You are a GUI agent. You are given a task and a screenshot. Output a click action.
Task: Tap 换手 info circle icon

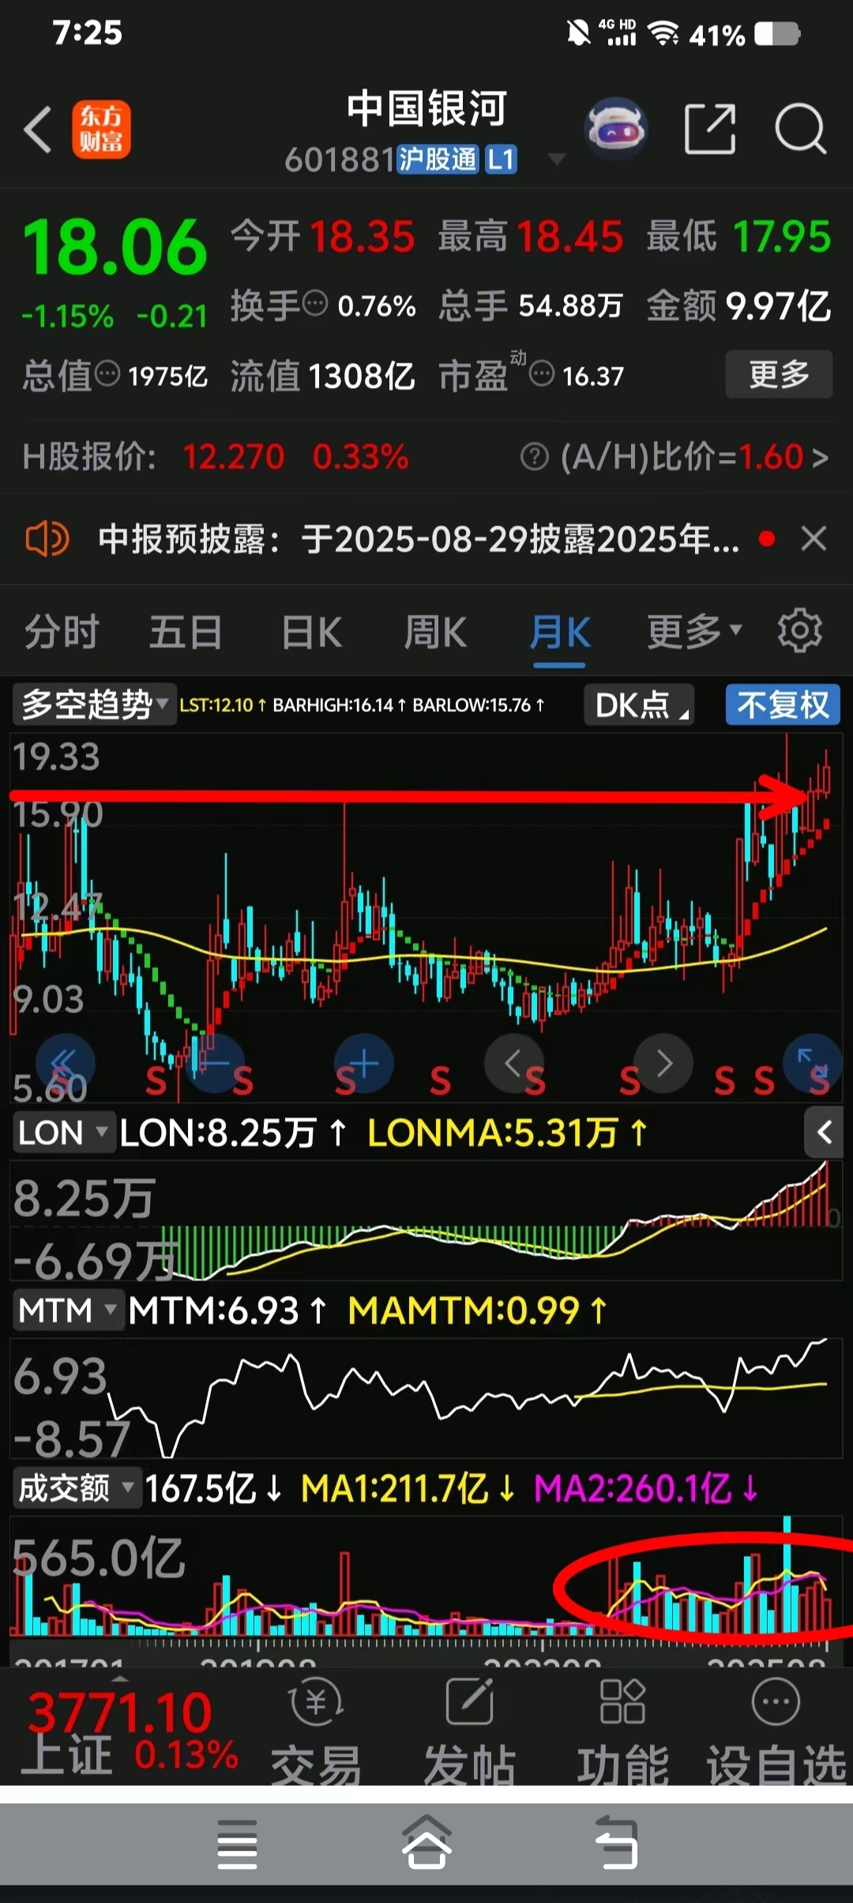(315, 303)
